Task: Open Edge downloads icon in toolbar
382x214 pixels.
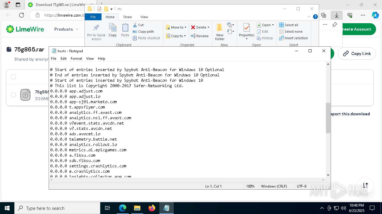Action: (x=337, y=15)
